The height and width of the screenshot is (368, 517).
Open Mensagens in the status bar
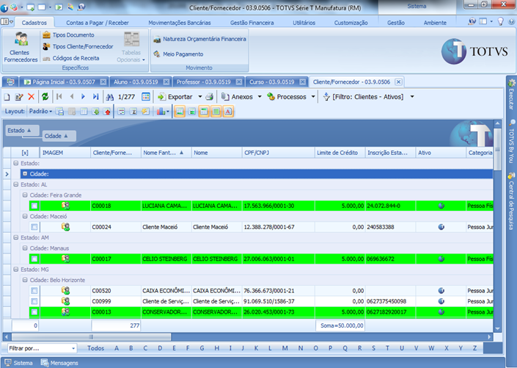[x=59, y=363]
